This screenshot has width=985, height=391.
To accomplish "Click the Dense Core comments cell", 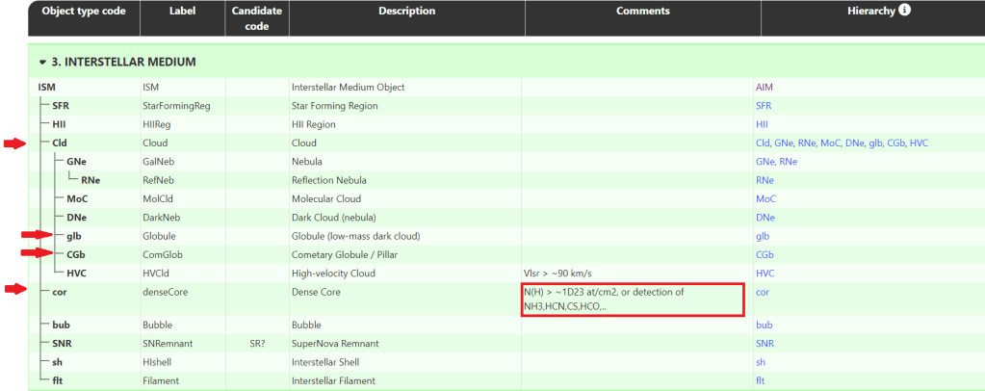I will tap(632, 299).
